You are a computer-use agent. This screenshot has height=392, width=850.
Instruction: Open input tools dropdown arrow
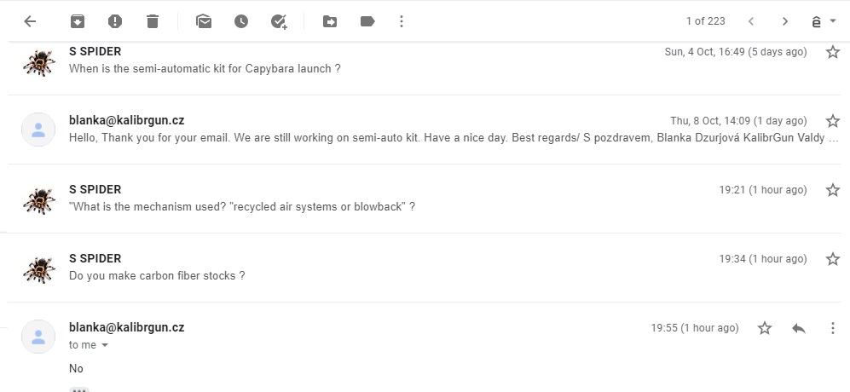click(833, 21)
